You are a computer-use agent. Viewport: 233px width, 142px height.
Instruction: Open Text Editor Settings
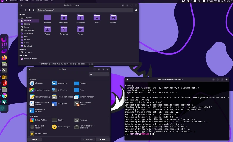pos(40,97)
